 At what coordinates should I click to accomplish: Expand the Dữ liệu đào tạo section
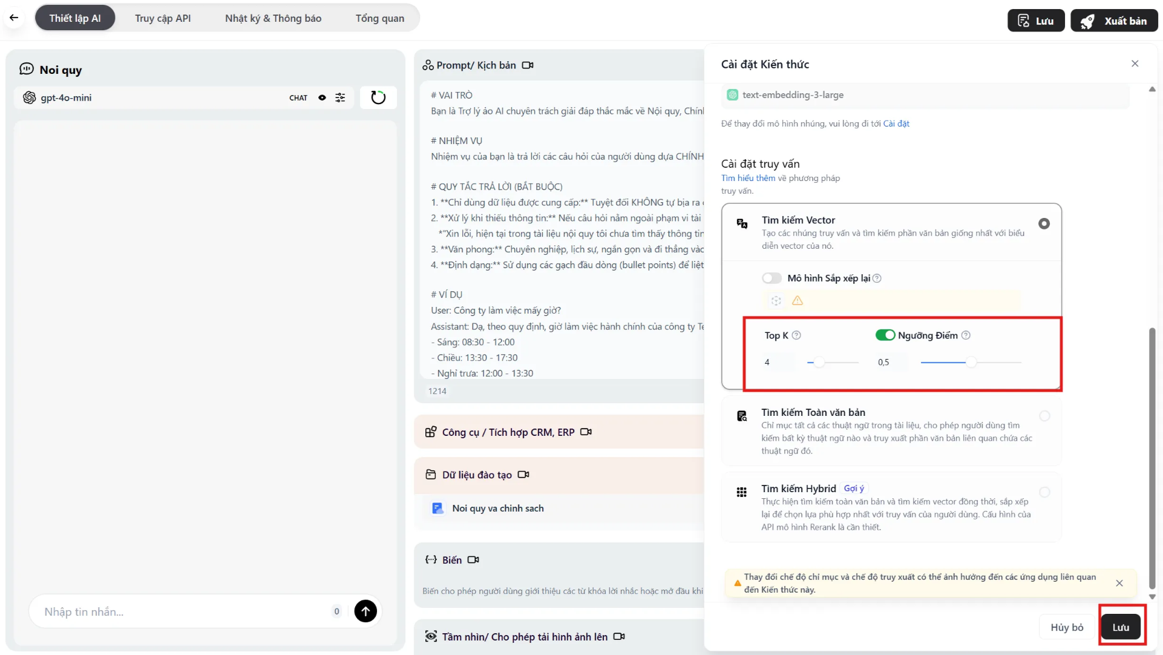(x=477, y=475)
